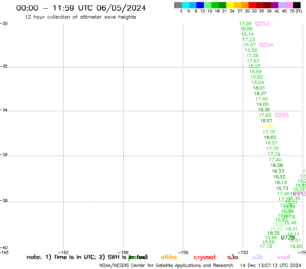The image size is (306, 269).
Task: Click the black swatch ending the scale
Action: [x=297, y=5]
